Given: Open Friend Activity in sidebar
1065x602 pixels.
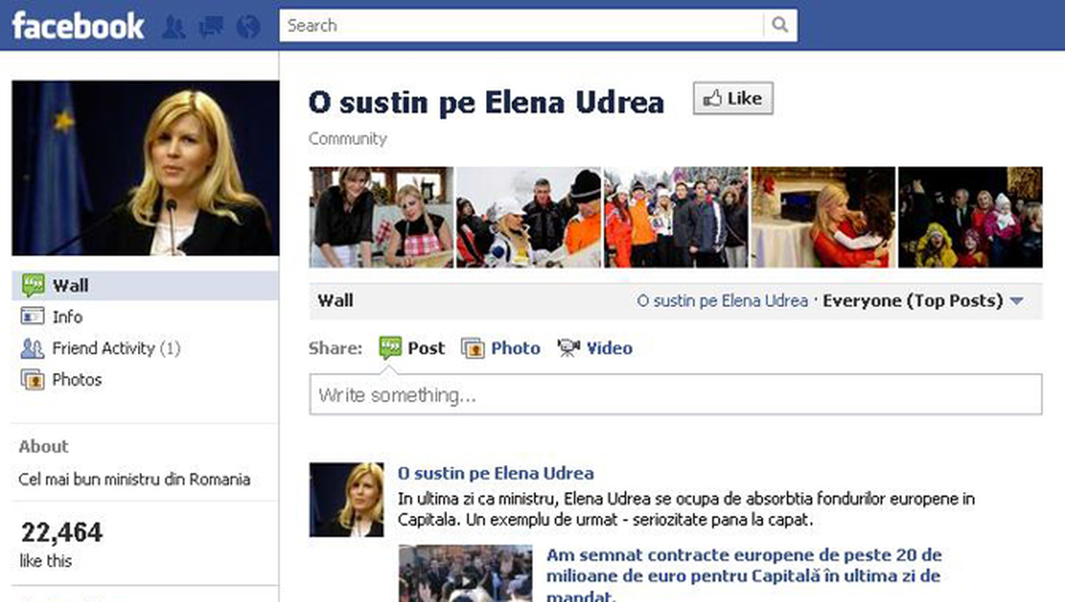Looking at the screenshot, I should click(x=103, y=348).
